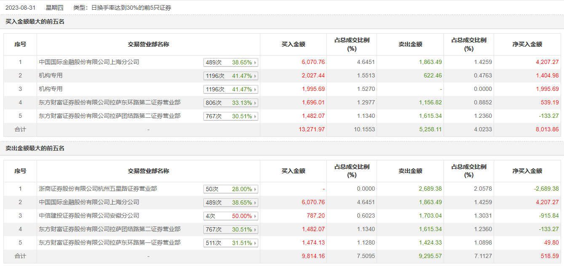Open the 1196次 41.47% badge in buy table row 3
The width and height of the screenshot is (564, 266).
pos(230,89)
